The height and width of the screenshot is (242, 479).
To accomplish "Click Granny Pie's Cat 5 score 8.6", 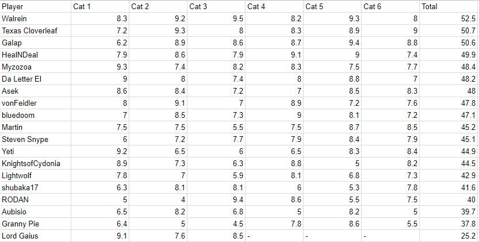I will (x=332, y=224).
